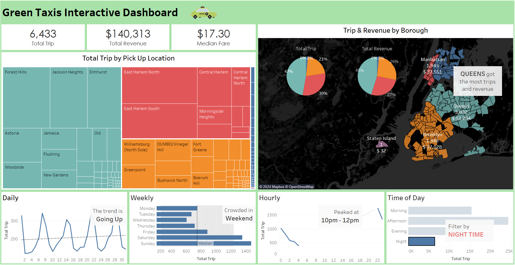
Task: Click the Afternoon bar in Time of Day
Action: pyautogui.click(x=458, y=221)
